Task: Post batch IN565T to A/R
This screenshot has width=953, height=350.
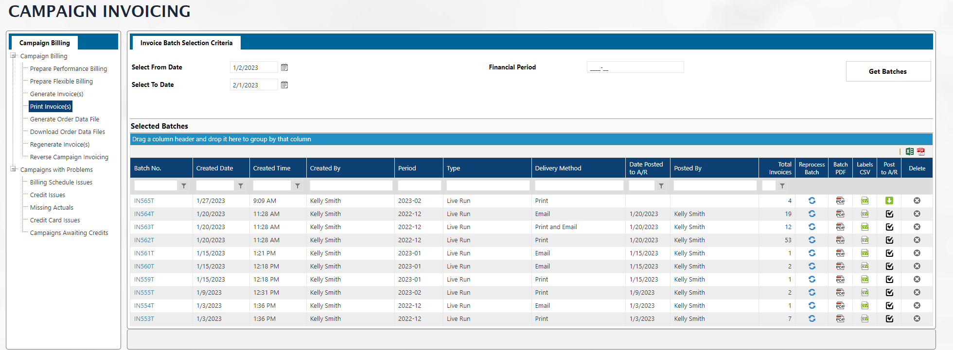Action: [889, 200]
